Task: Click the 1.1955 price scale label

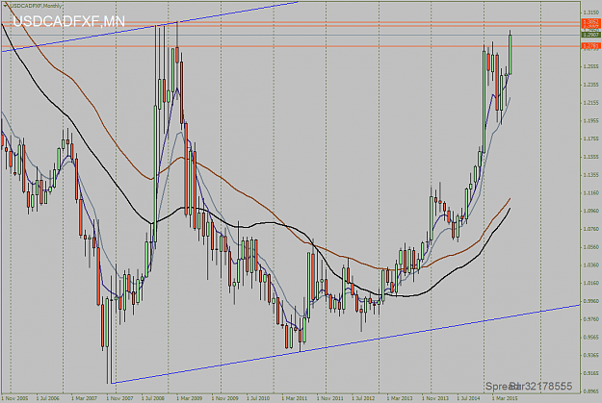Action: (590, 121)
